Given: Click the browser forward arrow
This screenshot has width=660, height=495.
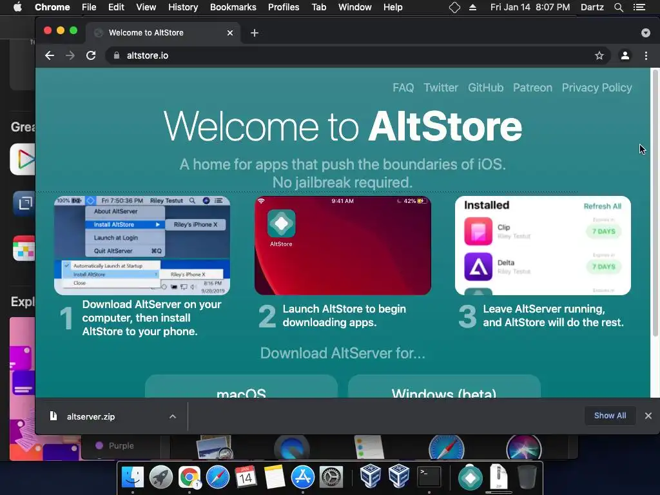Looking at the screenshot, I should coord(70,55).
